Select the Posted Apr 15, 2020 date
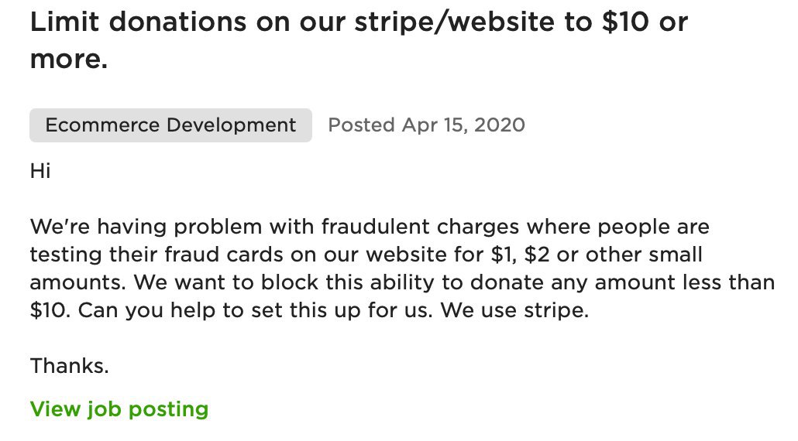This screenshot has width=798, height=441. 426,125
